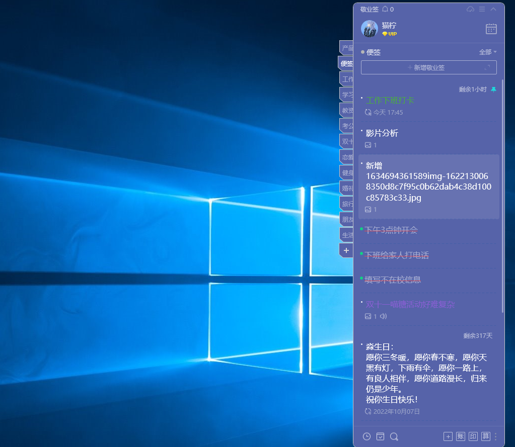Viewport: 515px width, 447px height.
Task: Expand the new note editor with the corner icon
Action: pyautogui.click(x=487, y=67)
